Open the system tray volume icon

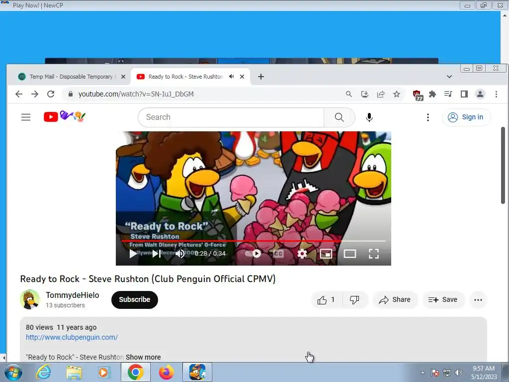pyautogui.click(x=459, y=373)
